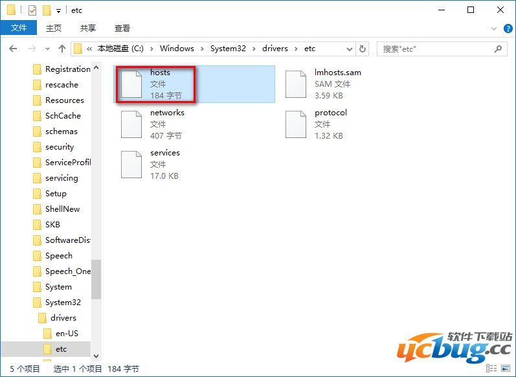Click System32 in the address bar path
The height and width of the screenshot is (377, 516).
(228, 49)
